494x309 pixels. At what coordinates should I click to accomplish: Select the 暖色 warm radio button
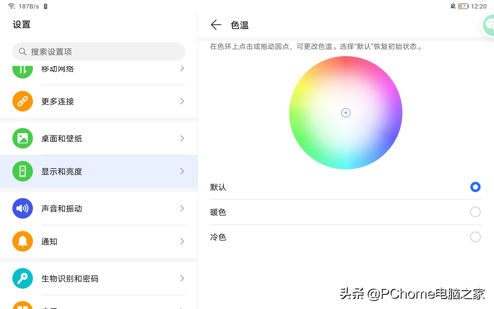pos(475,212)
